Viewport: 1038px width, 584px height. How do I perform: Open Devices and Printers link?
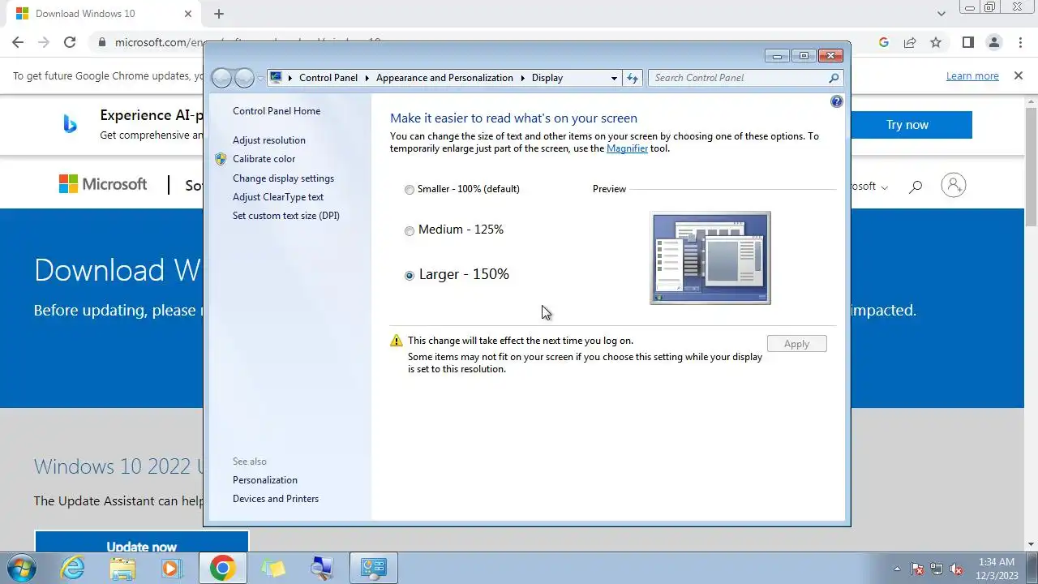(x=276, y=499)
